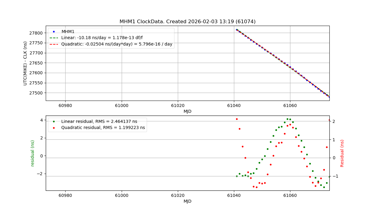Click the green Linear residual legend dot
The width and height of the screenshot is (366, 214).
[x=54, y=121]
